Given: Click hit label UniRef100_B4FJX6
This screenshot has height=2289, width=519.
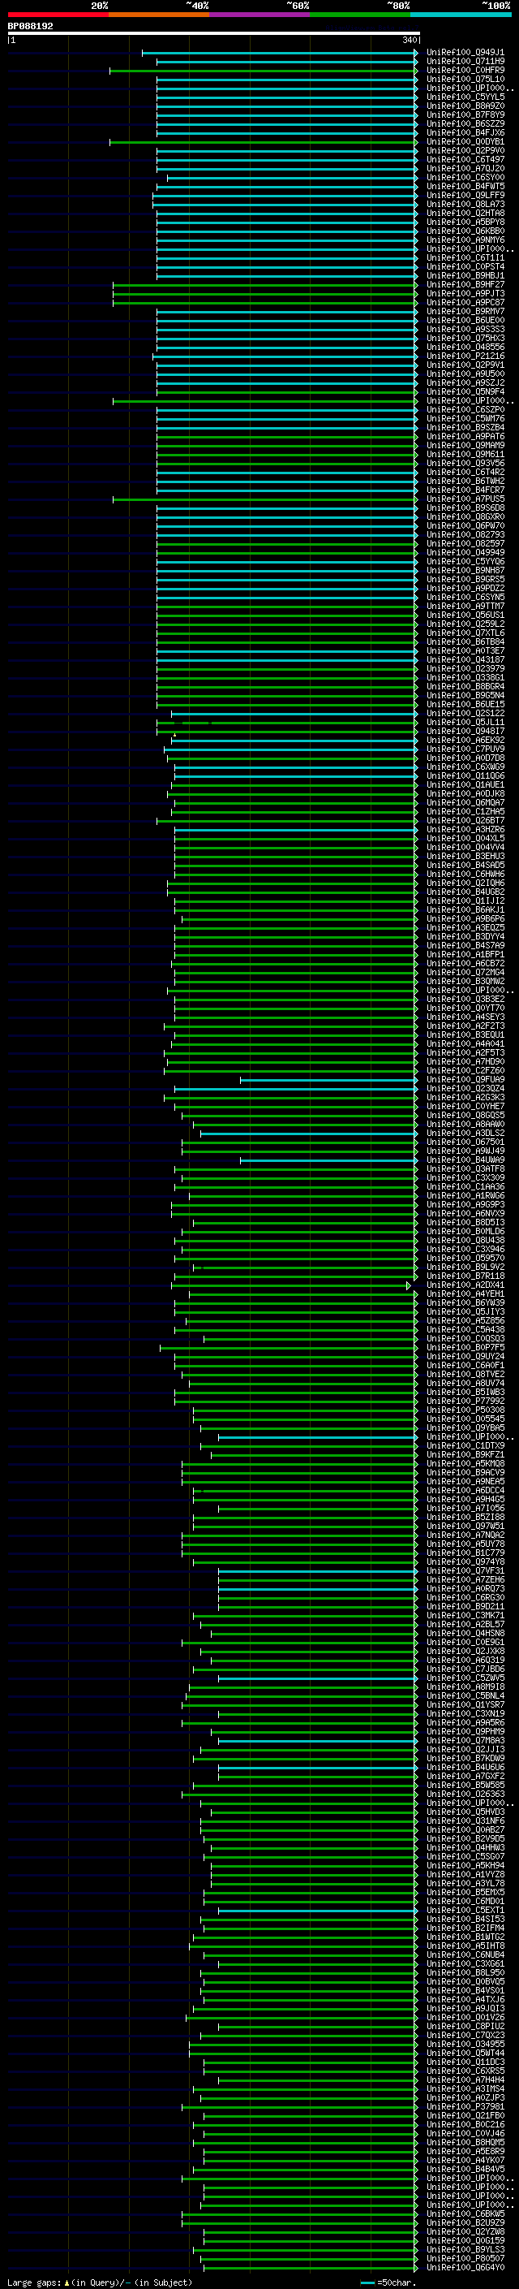Looking at the screenshot, I should 465,133.
